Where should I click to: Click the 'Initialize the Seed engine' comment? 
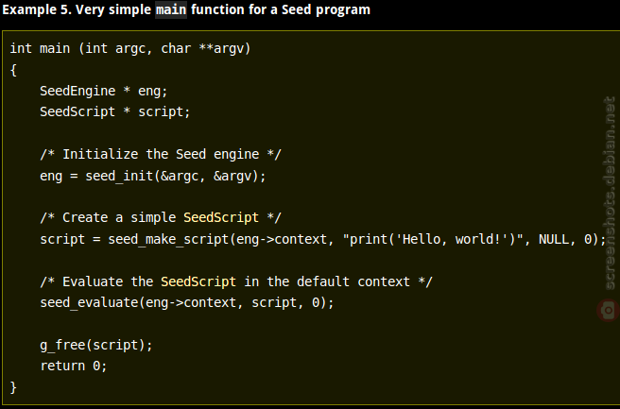point(161,154)
